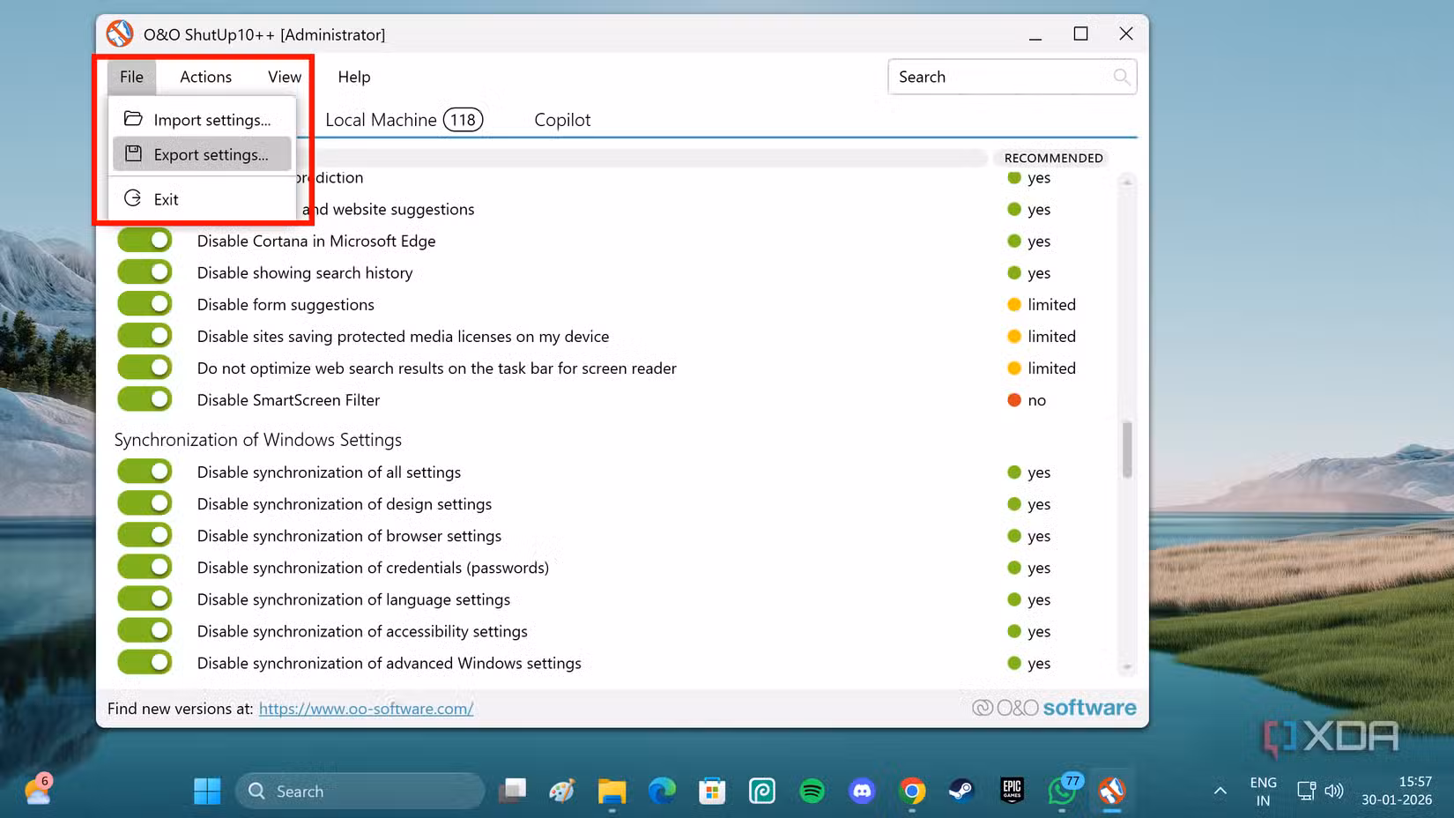Toggle Disable form suggestions
Viewport: 1454px width, 818px height.
click(145, 303)
